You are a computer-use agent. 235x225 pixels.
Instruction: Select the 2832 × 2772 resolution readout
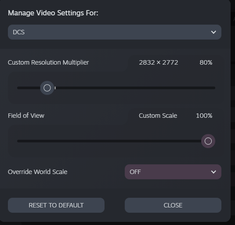coord(159,62)
